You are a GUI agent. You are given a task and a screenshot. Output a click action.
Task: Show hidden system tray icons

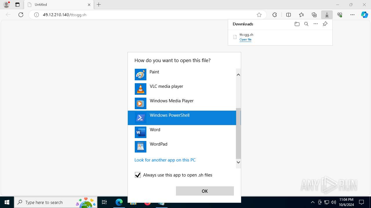[312, 202]
